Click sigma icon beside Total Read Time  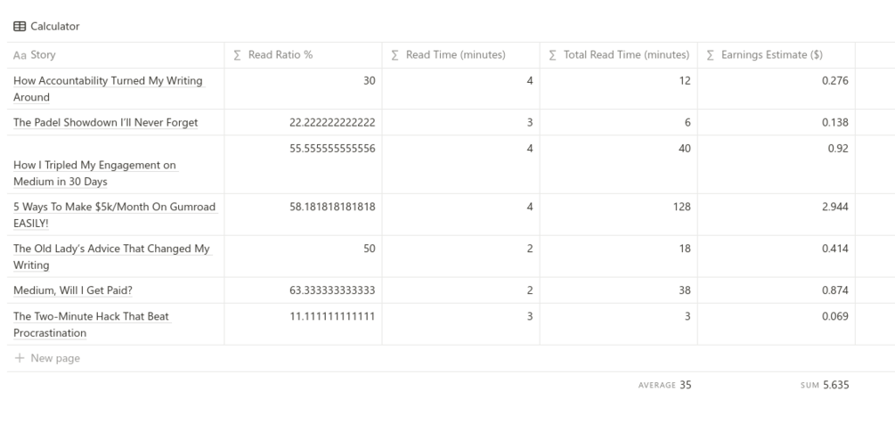(553, 55)
